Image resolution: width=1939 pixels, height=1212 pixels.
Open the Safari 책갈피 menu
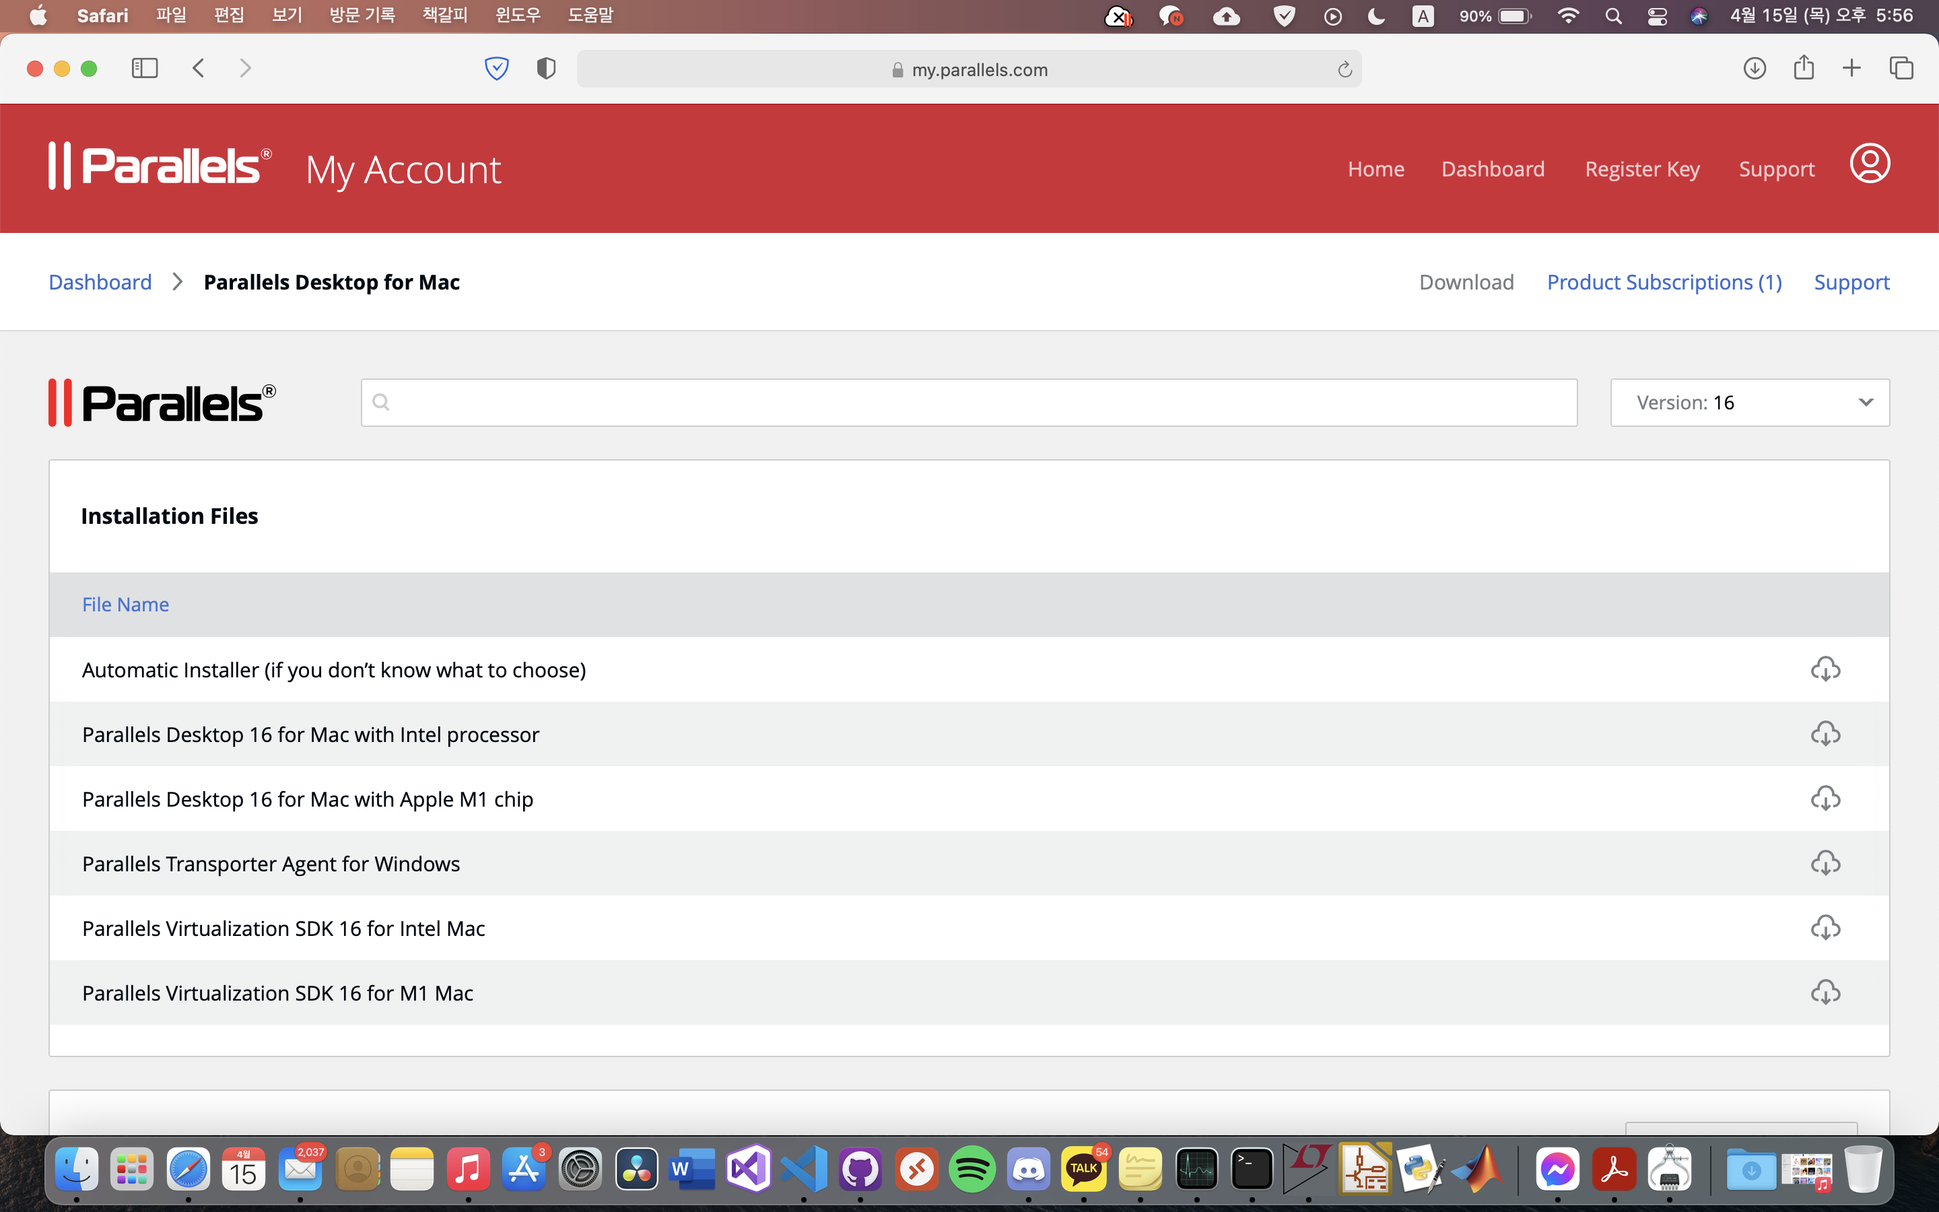[x=444, y=15]
